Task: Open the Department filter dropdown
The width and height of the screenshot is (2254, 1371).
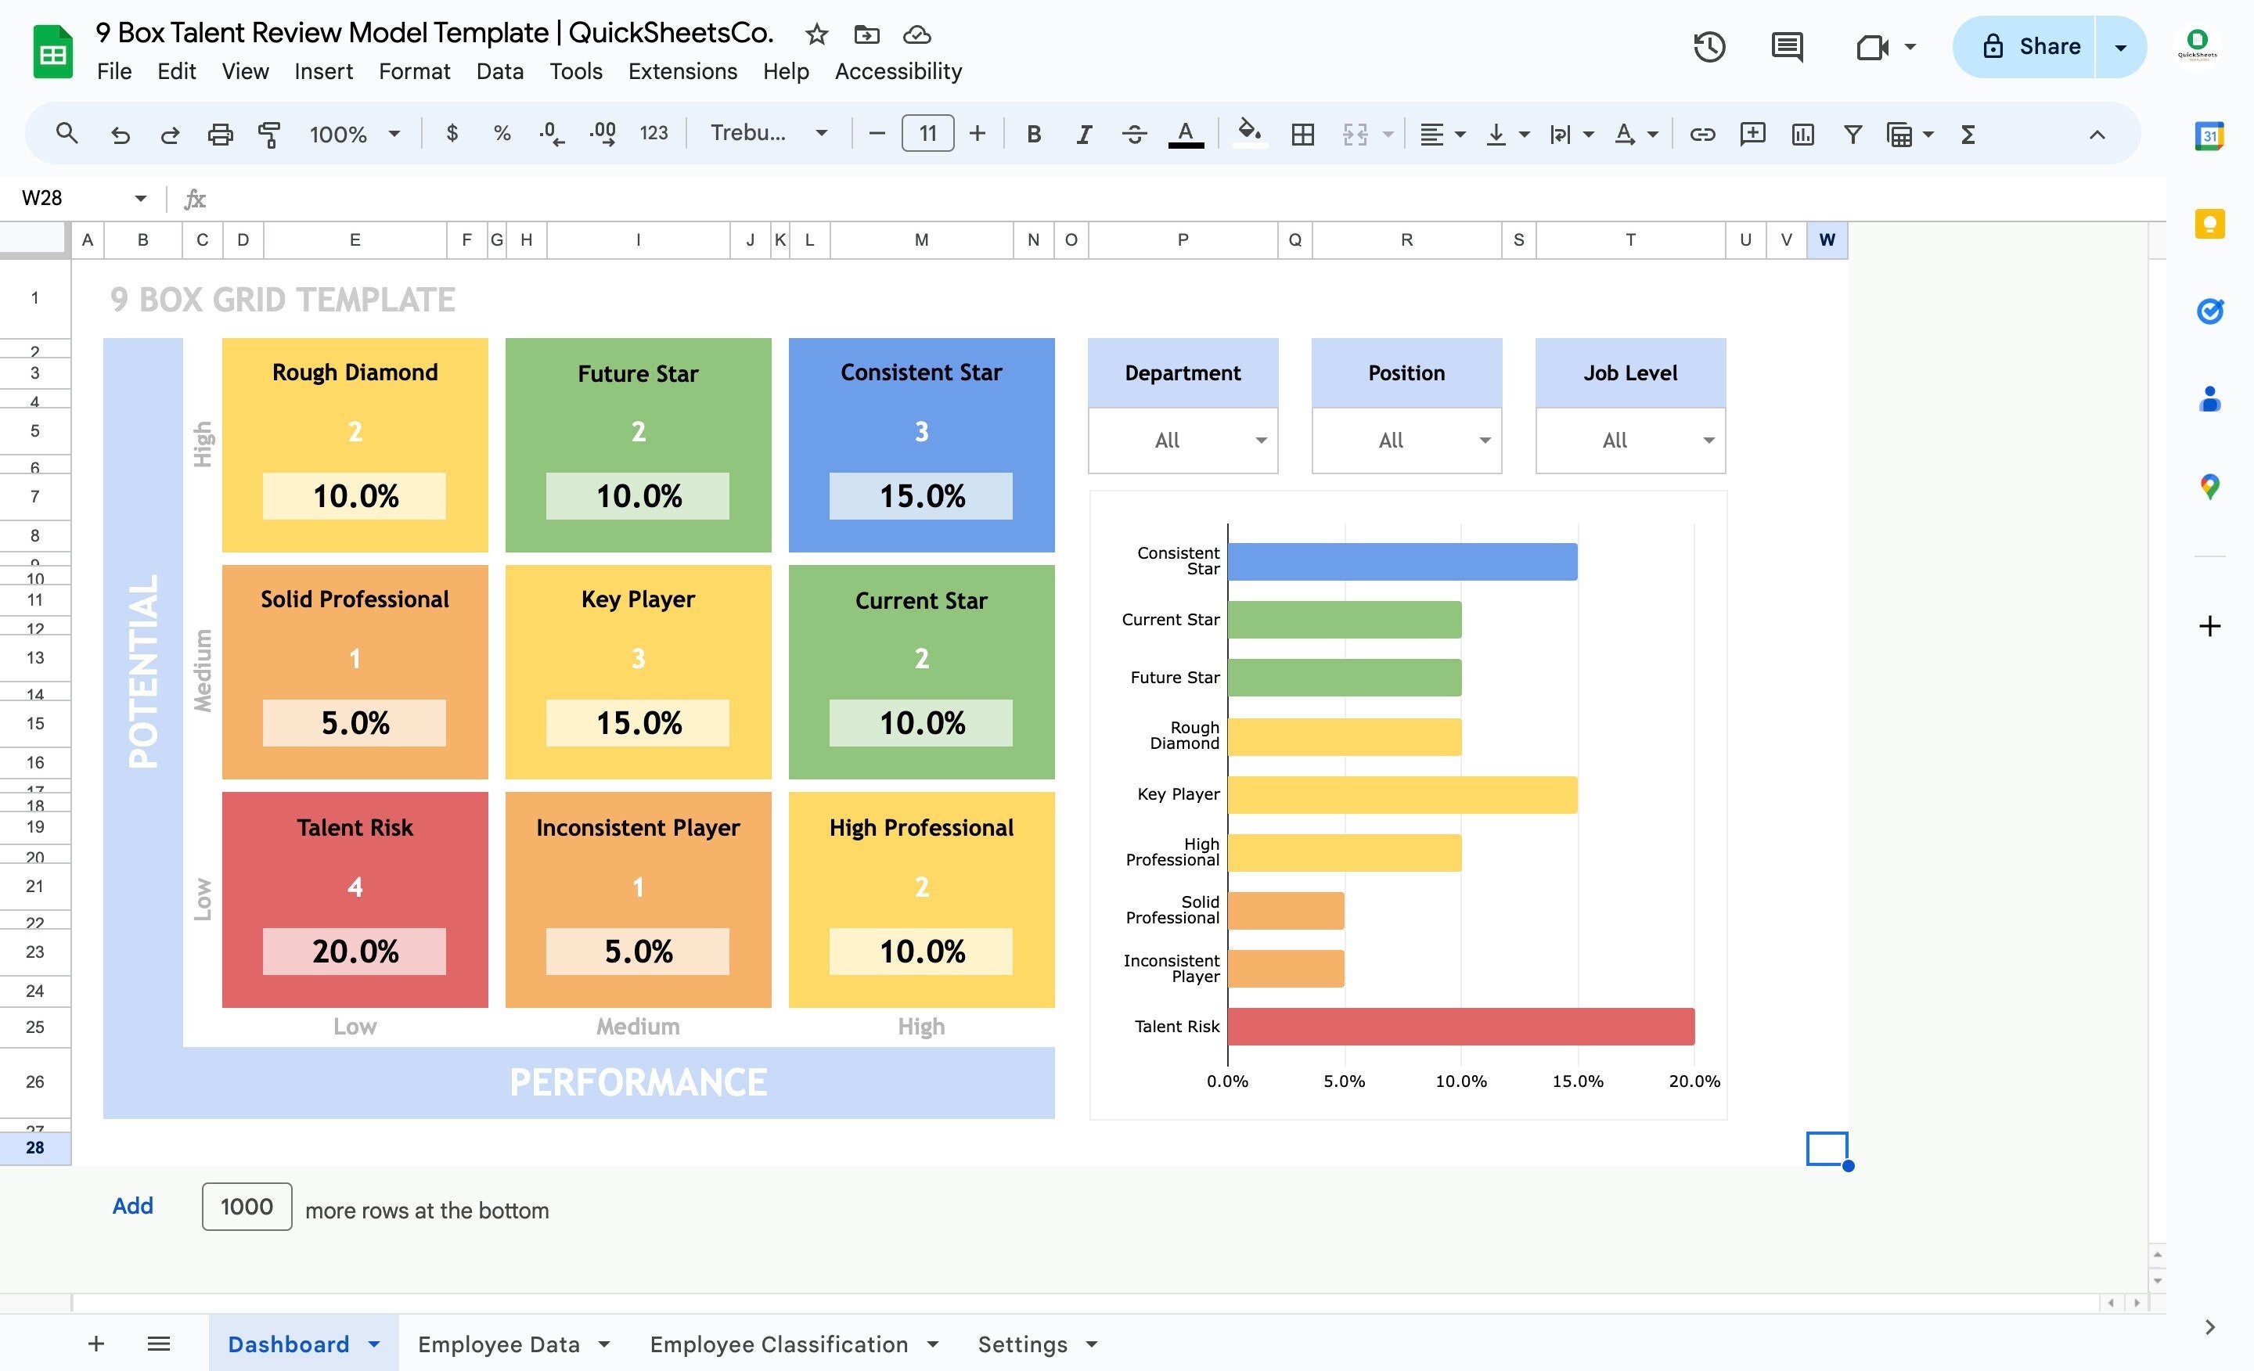Action: 1261,441
